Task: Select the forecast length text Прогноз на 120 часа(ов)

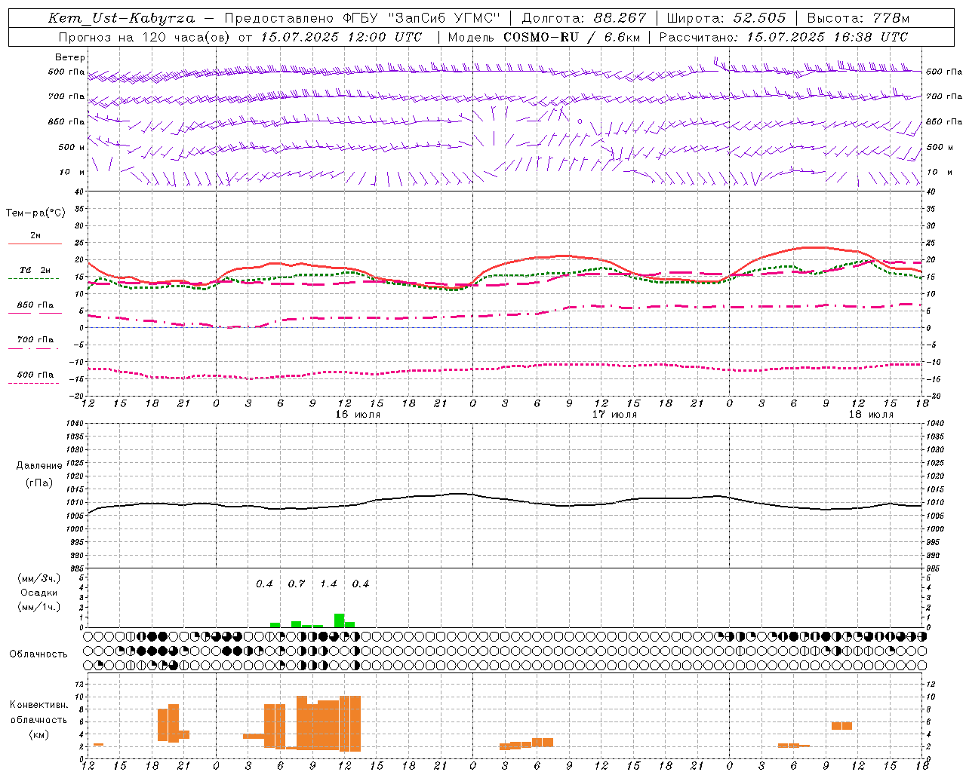Action: click(146, 37)
